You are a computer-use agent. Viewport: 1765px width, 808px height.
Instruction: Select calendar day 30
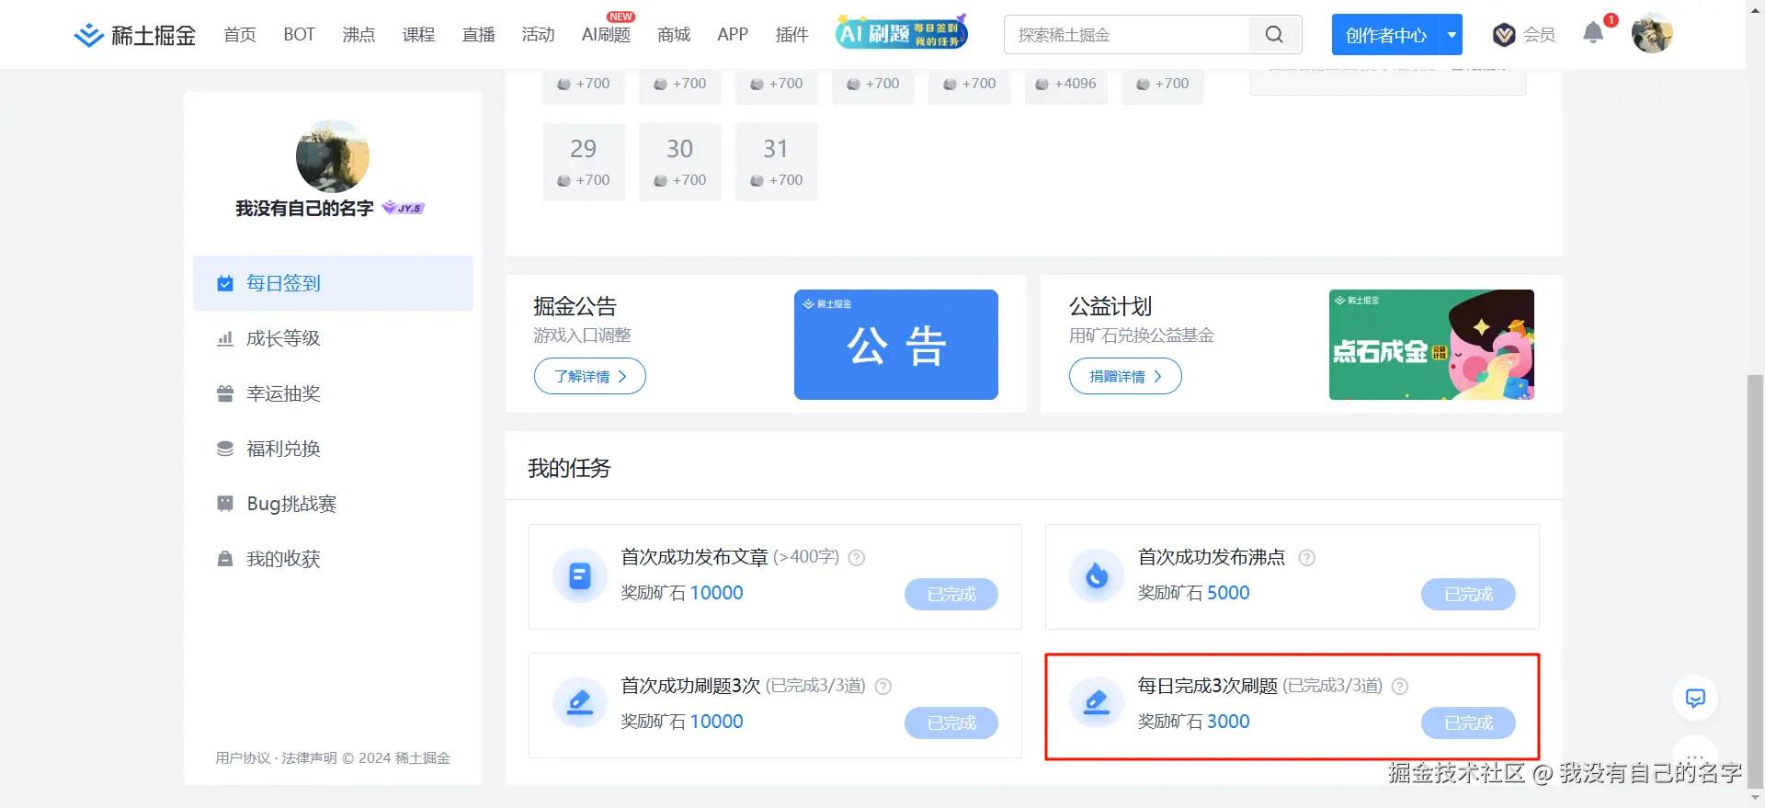pyautogui.click(x=680, y=162)
